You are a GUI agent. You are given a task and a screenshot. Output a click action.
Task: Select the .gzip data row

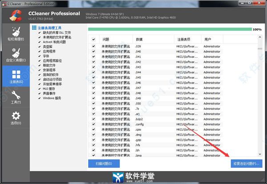[156, 140]
